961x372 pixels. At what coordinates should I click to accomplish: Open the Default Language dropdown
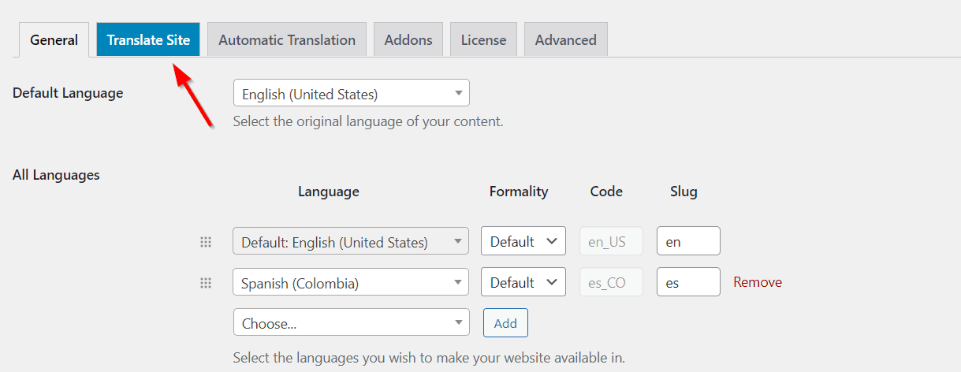(x=352, y=93)
